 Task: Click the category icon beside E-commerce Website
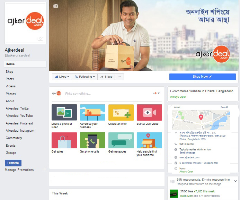tap(176, 163)
